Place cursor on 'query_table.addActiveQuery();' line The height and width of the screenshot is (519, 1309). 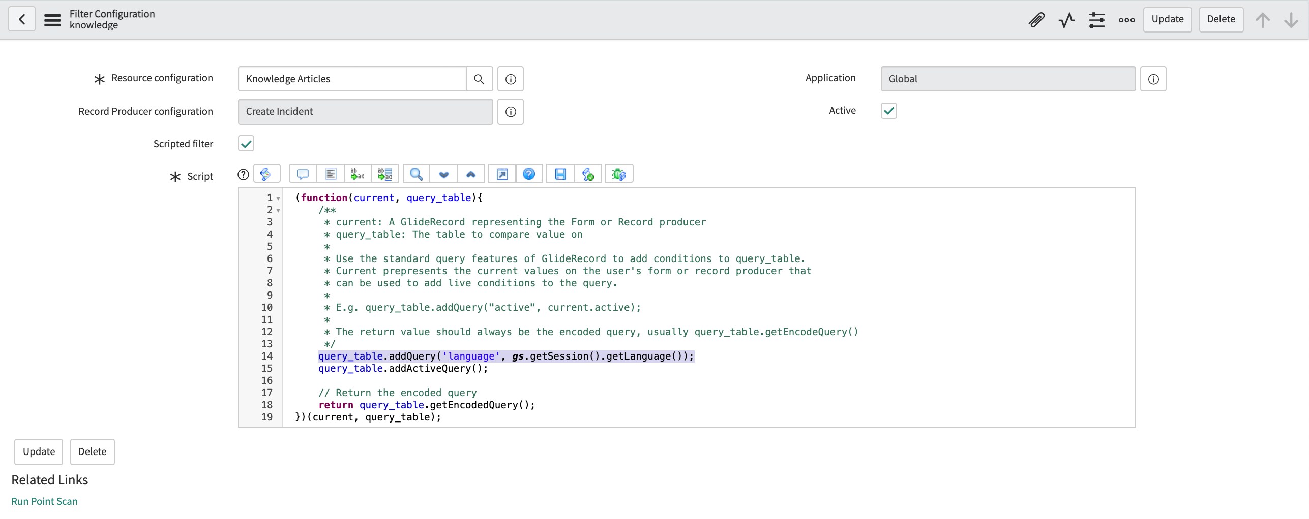403,369
